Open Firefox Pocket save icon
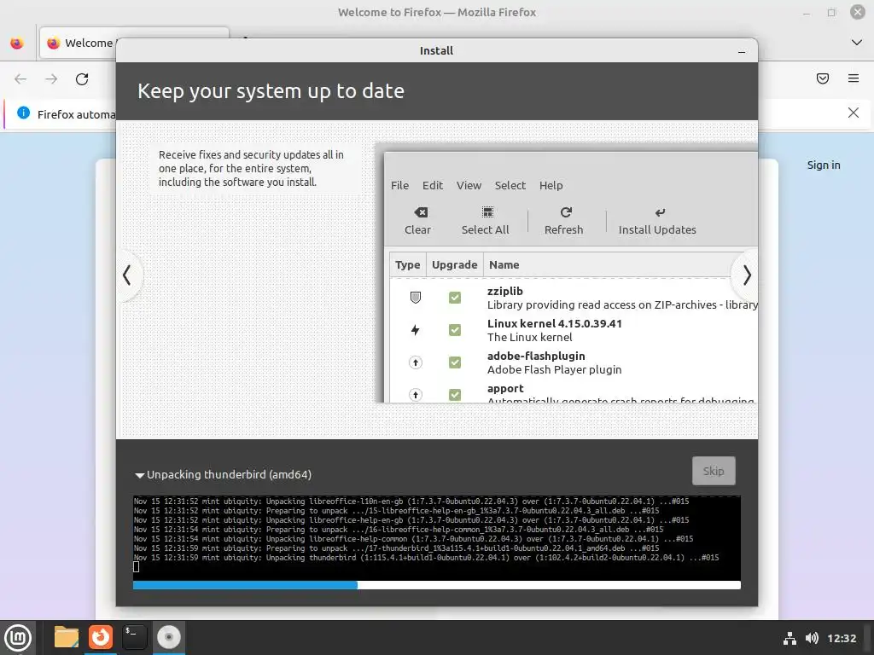This screenshot has width=874, height=655. tap(823, 78)
